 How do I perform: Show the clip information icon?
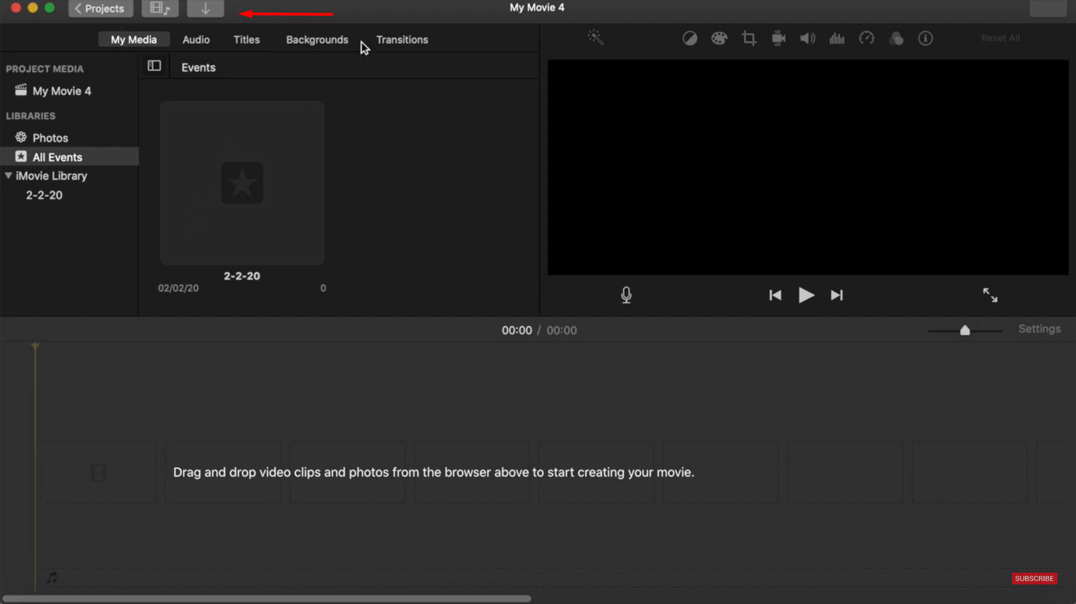pyautogui.click(x=926, y=39)
